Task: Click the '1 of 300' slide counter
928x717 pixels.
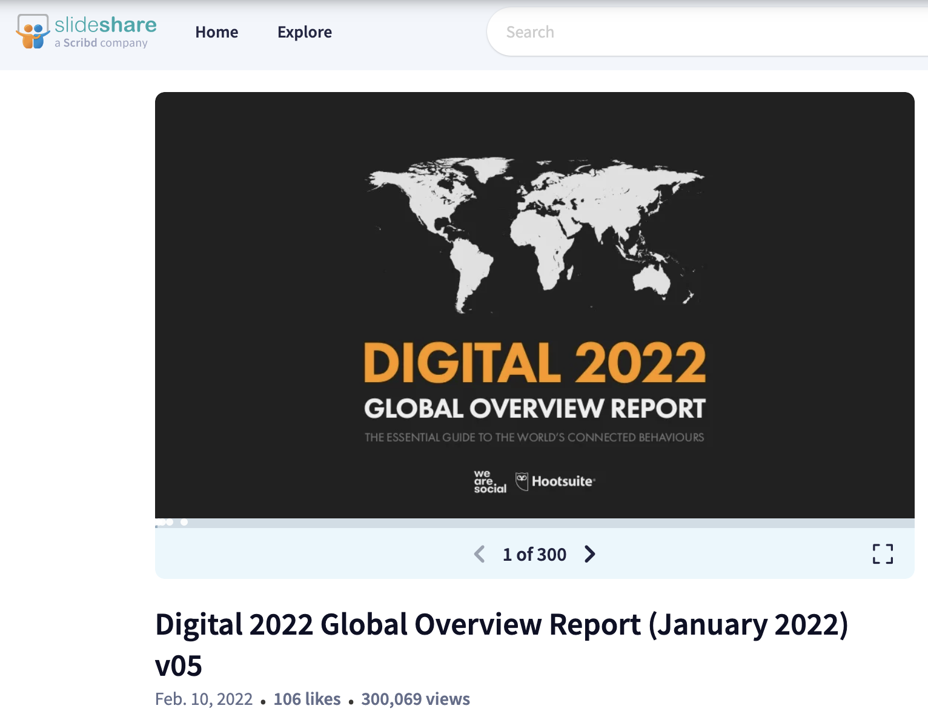Action: click(534, 554)
